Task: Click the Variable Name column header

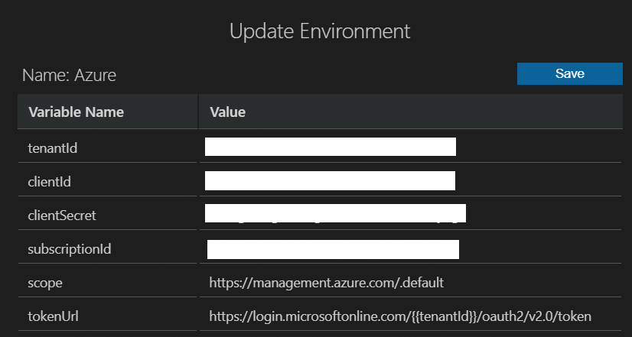Action: [76, 112]
